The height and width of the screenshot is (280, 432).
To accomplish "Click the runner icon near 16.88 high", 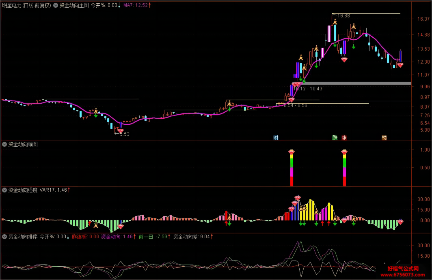I will (x=335, y=22).
